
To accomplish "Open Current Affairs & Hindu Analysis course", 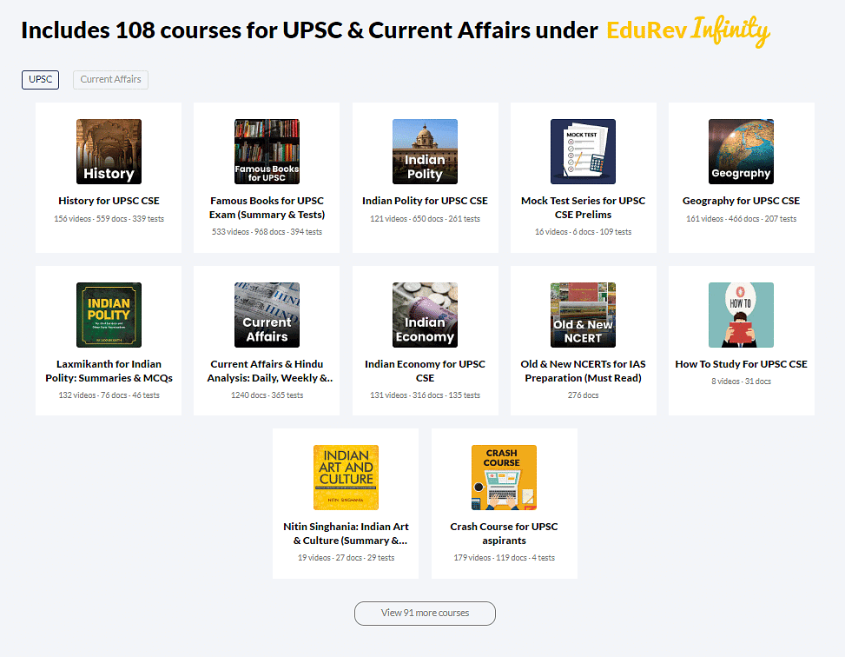I will 267,370.
